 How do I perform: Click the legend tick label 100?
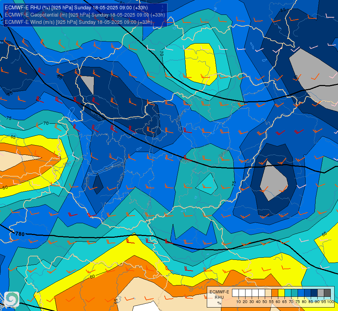pyautogui.click(x=331, y=302)
